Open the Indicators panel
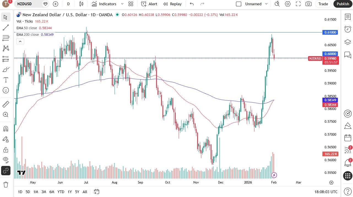 105,4
